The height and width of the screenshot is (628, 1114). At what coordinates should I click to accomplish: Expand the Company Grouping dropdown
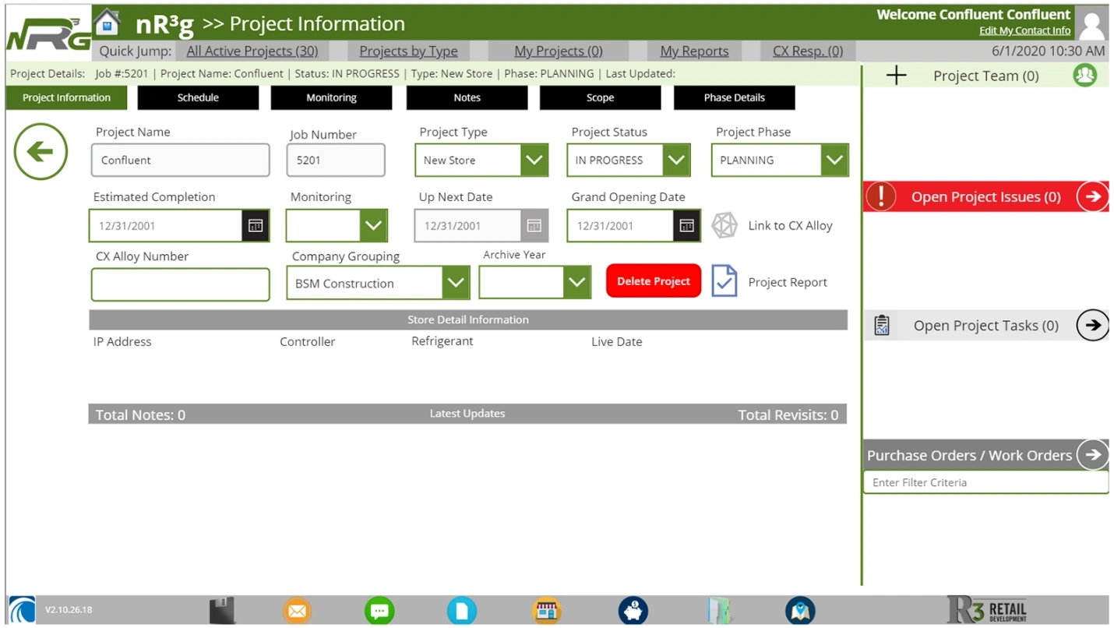pyautogui.click(x=457, y=283)
